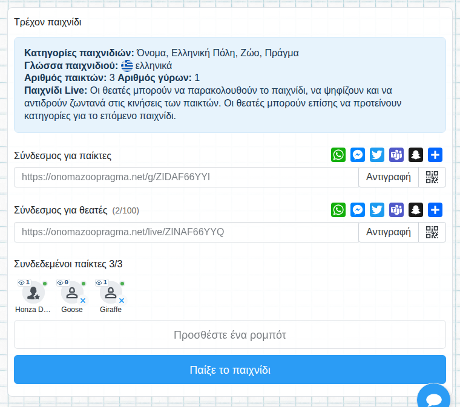Click viewer count badge on Goose
Image resolution: width=460 pixels, height=407 pixels.
[63, 282]
